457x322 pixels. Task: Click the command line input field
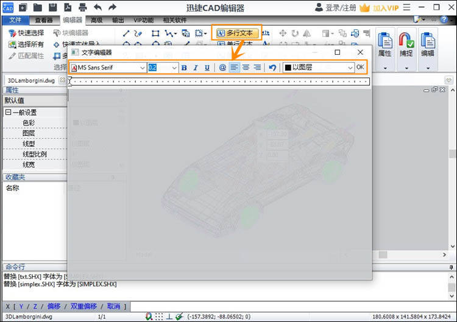point(292,306)
